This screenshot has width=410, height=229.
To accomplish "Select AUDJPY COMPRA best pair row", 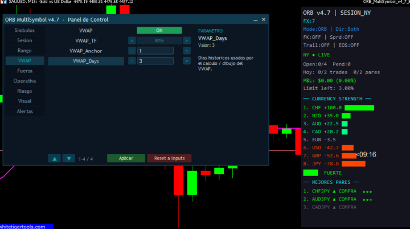I will coord(338,199).
